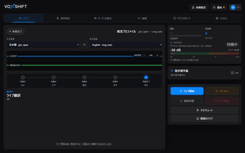Click the ライブ停止 stop button
This screenshot has width=245, height=153.
click(x=222, y=101)
